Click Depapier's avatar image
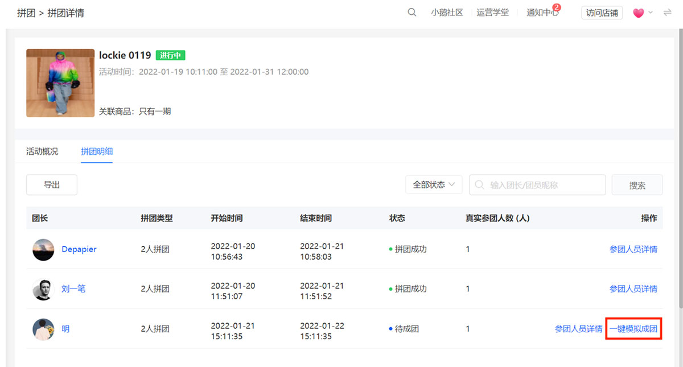Image resolution: width=683 pixels, height=367 pixels. click(43, 249)
